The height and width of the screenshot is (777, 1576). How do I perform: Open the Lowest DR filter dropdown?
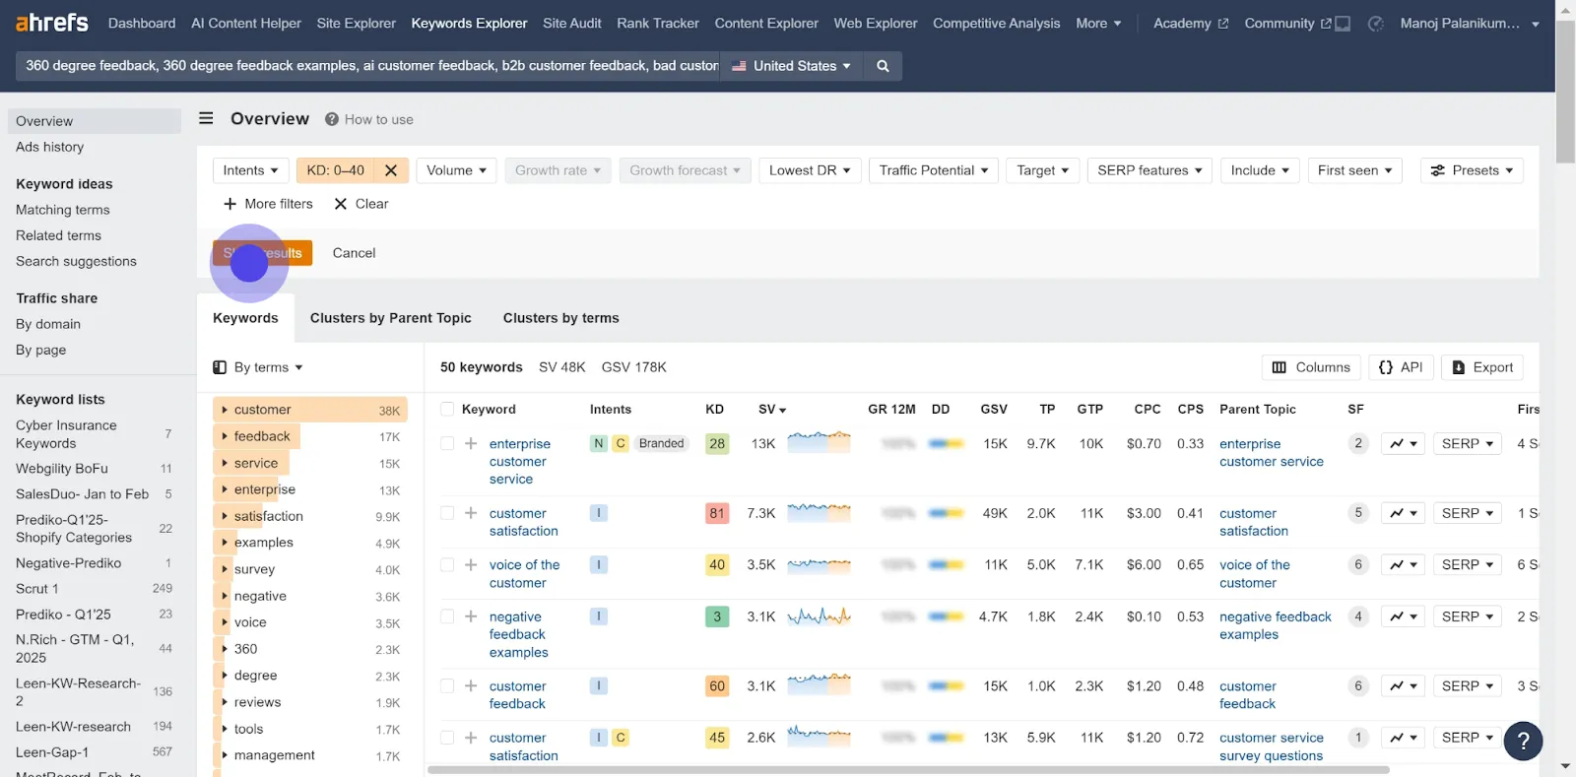[x=810, y=170]
